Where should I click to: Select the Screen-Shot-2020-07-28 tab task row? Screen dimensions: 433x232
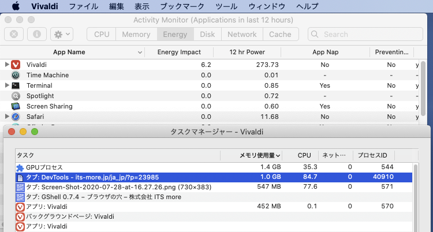(x=115, y=188)
